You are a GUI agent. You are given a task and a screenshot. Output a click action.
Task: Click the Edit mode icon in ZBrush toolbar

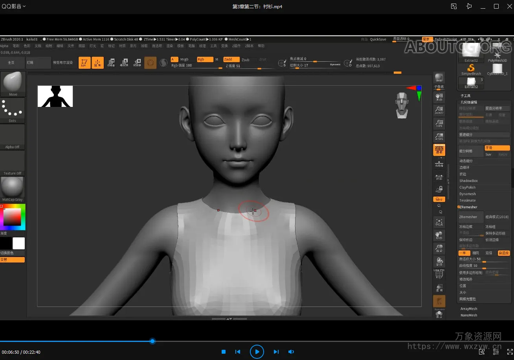(x=84, y=62)
